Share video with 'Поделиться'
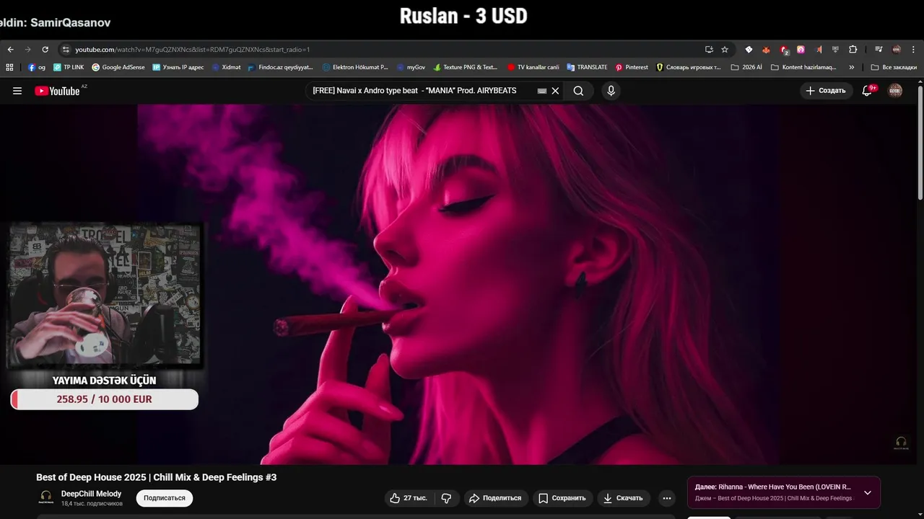The height and width of the screenshot is (519, 924). [495, 498]
